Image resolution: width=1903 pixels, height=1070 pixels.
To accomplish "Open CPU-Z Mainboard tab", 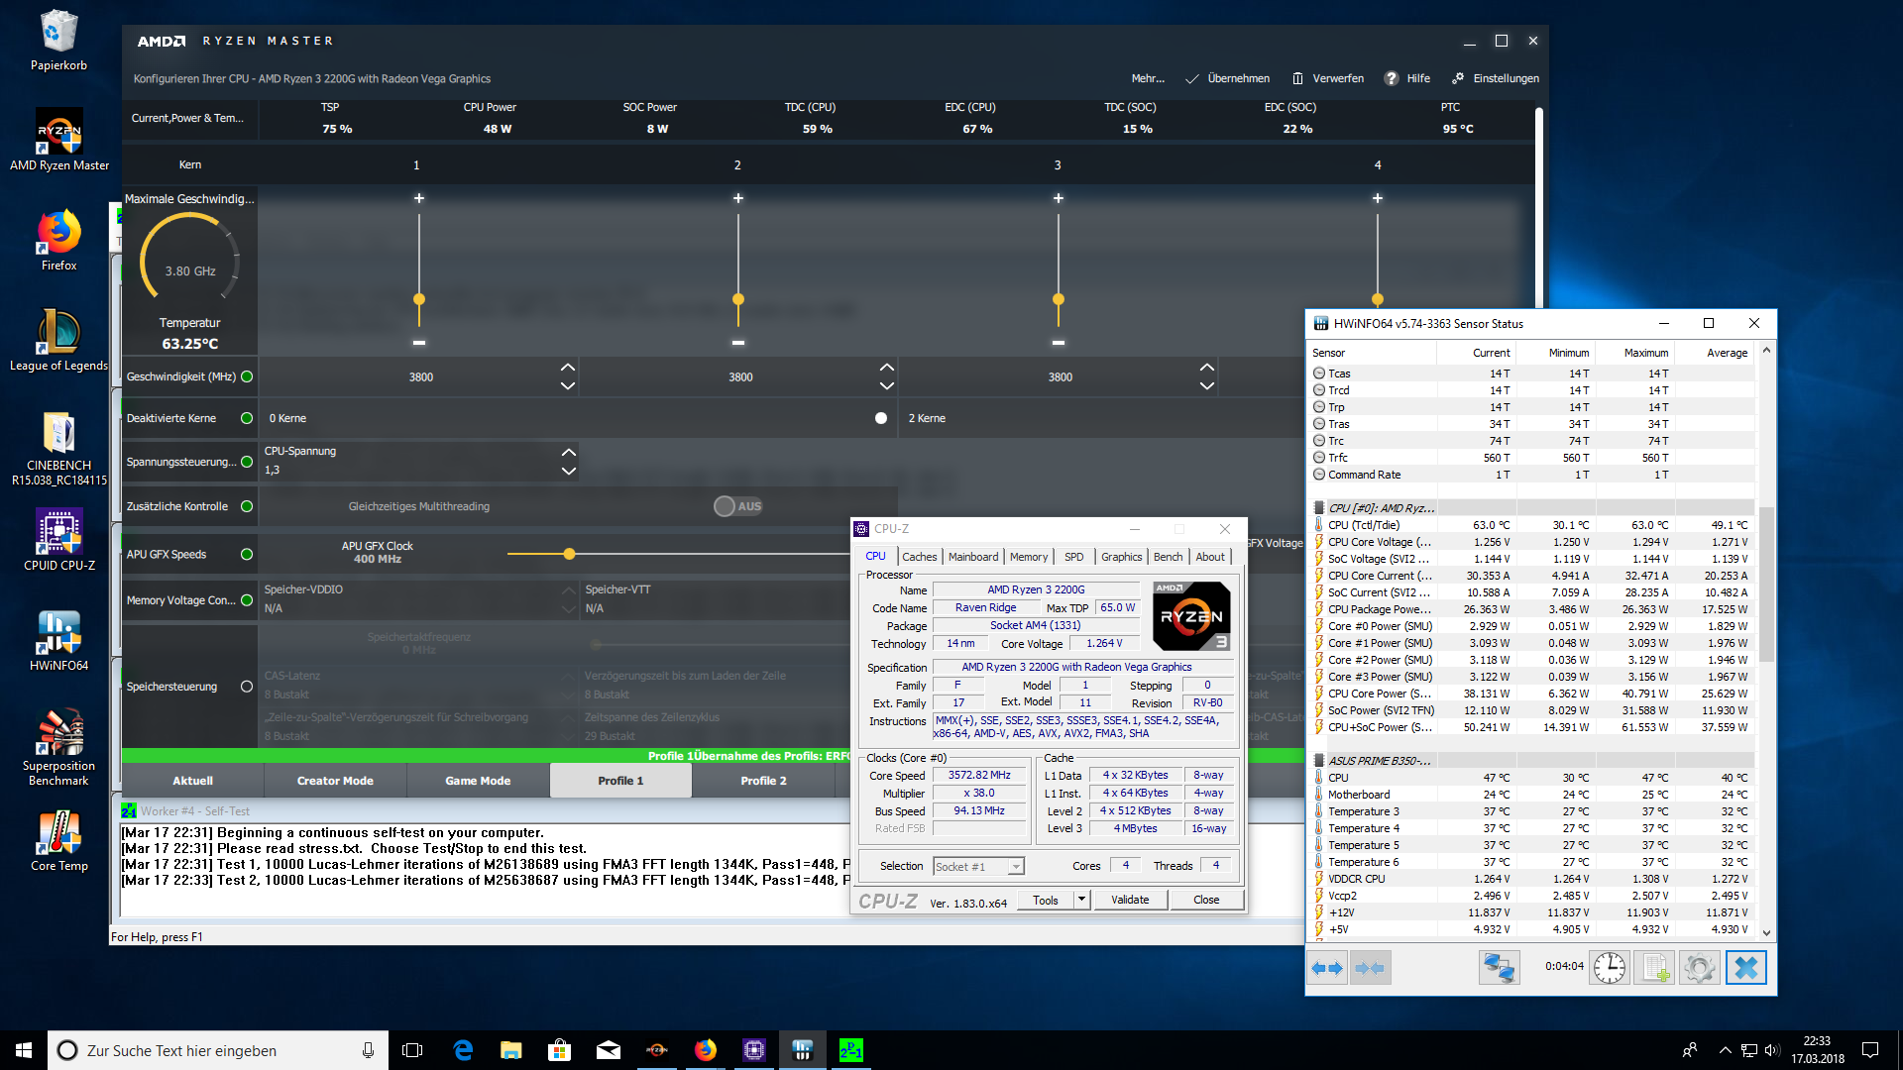I will point(973,557).
